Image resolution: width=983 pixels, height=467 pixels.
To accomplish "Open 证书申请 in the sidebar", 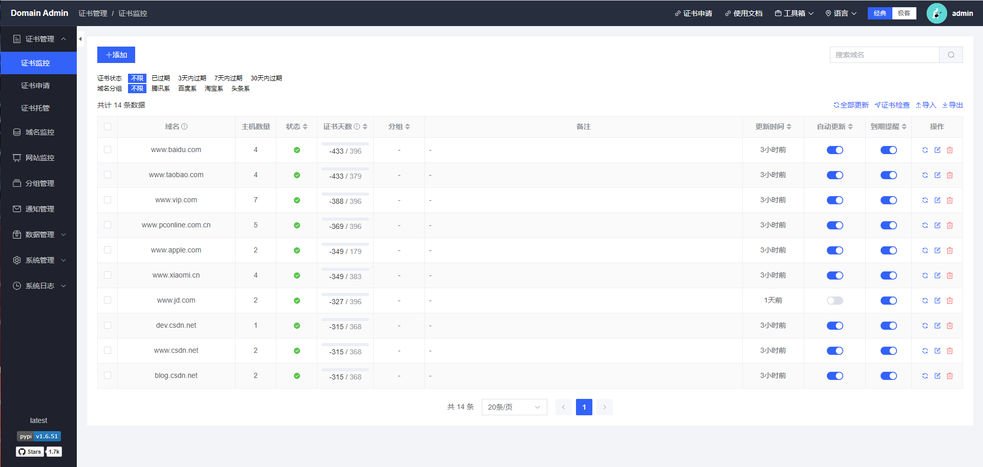I will pyautogui.click(x=35, y=86).
